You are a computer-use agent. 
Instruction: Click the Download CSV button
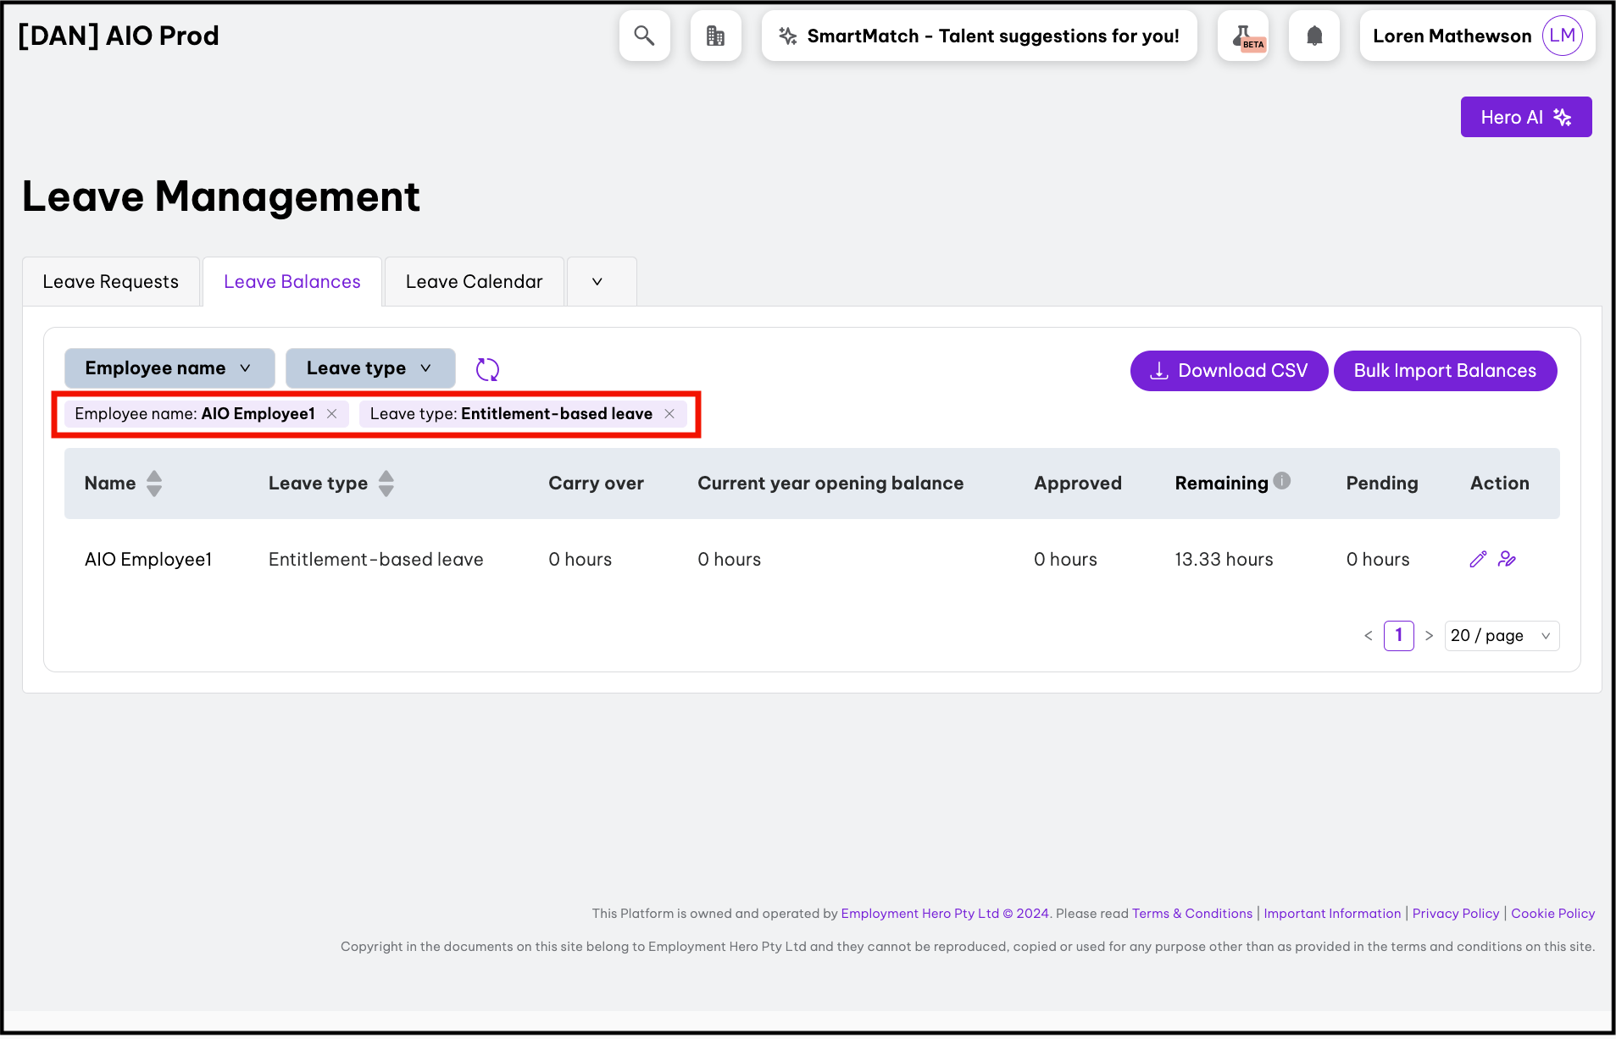pyautogui.click(x=1228, y=371)
